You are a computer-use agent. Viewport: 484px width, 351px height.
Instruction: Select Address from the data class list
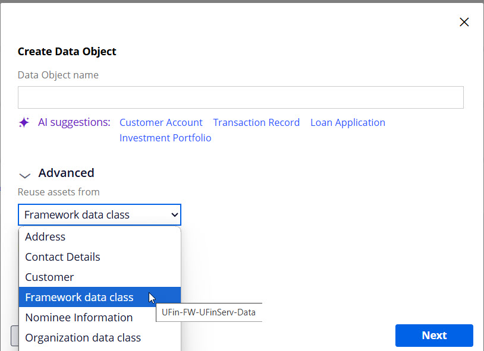tap(45, 236)
